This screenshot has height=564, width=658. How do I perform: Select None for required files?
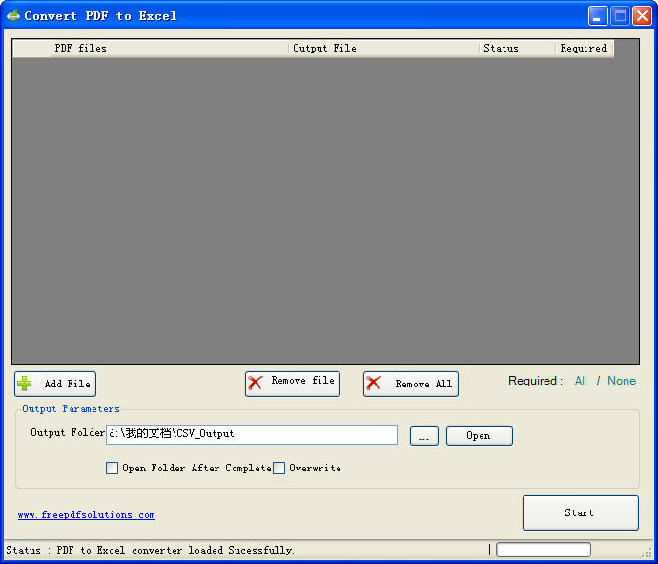click(x=622, y=381)
